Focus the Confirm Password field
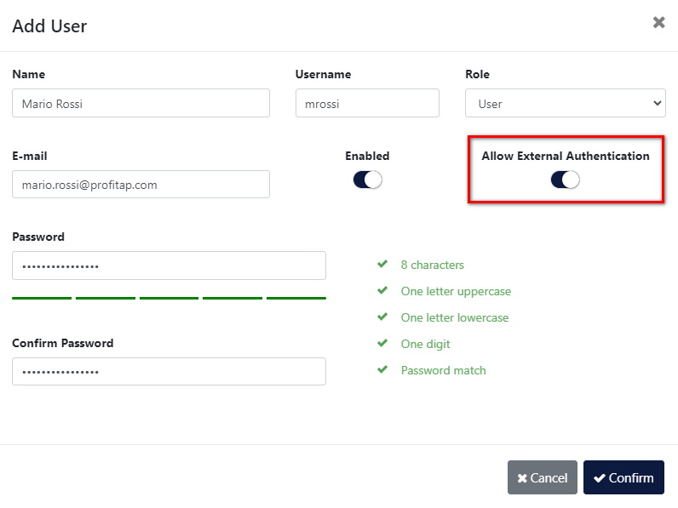Viewport: 678px width, 508px height. (x=169, y=371)
